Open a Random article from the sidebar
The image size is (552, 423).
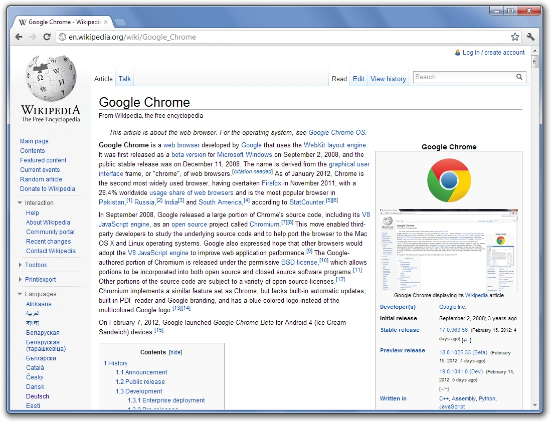click(x=41, y=179)
